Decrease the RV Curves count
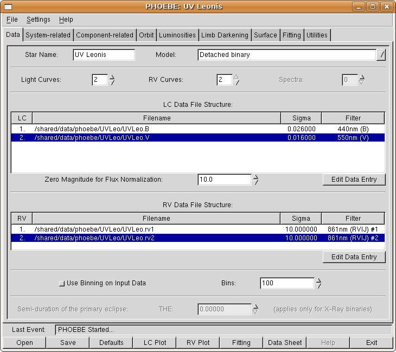The width and height of the screenshot is (396, 352). point(236,82)
